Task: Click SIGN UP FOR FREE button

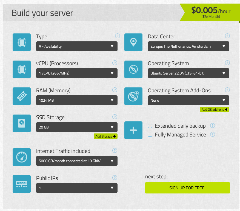Action: (187, 188)
